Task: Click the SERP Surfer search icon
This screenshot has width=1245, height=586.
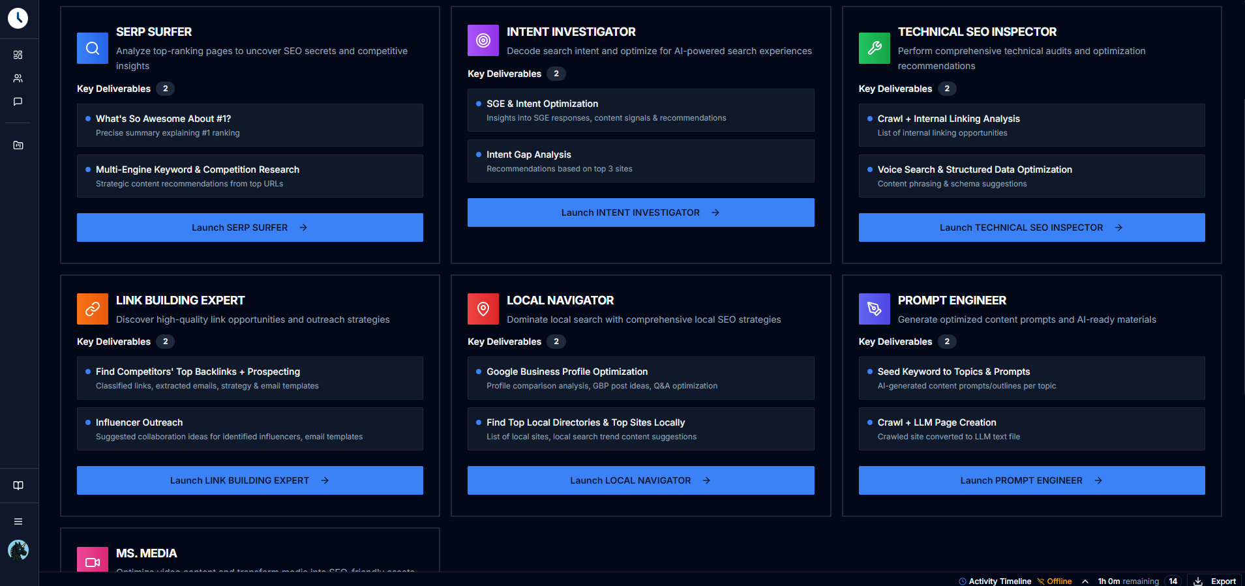Action: tap(93, 48)
